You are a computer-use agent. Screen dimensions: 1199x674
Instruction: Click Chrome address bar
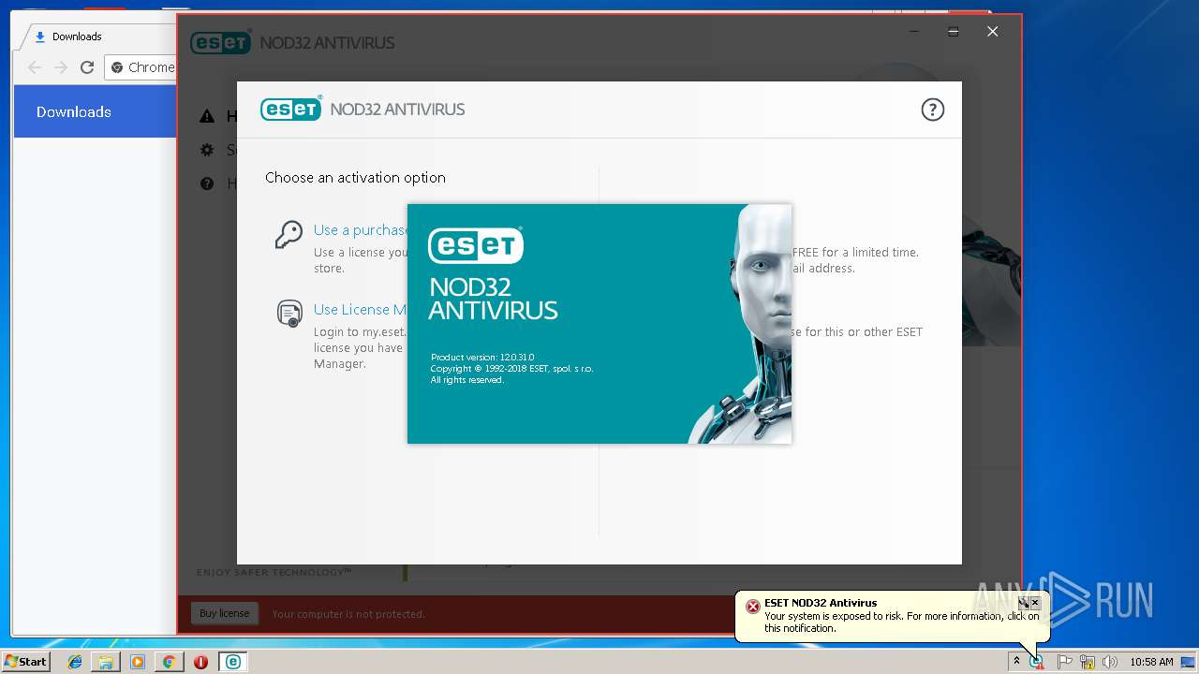point(141,67)
